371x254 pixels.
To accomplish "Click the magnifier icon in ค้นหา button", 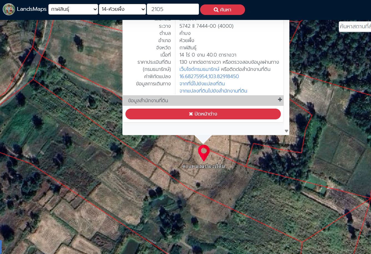I will point(216,10).
